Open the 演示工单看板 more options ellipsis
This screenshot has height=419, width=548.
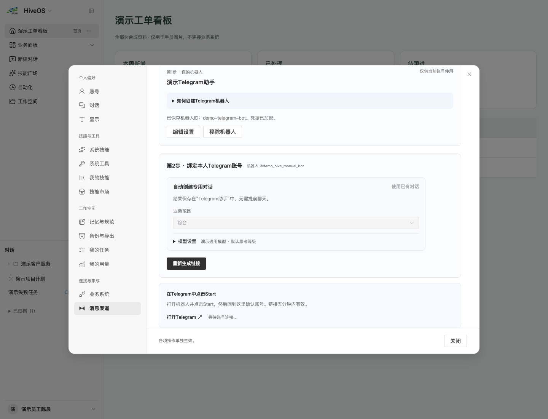89,31
